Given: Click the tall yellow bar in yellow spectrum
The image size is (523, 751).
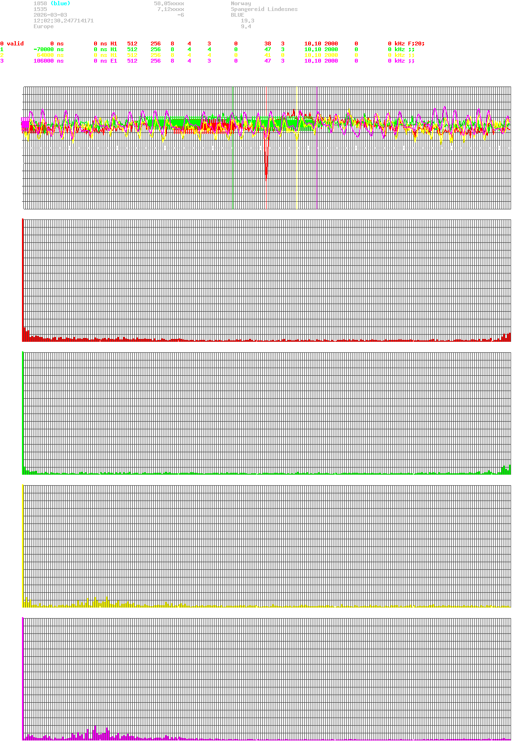Looking at the screenshot, I should click(23, 546).
